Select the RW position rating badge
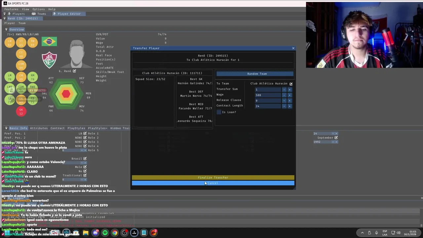The image size is (423, 238). coord(32,43)
